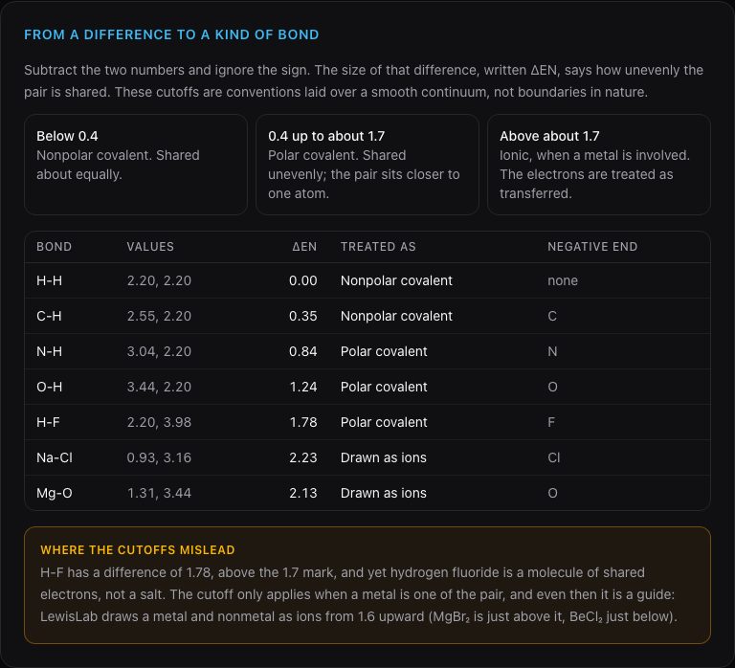Click the ΔEN value 2.23
Viewport: 735px width, 668px height.
point(302,457)
